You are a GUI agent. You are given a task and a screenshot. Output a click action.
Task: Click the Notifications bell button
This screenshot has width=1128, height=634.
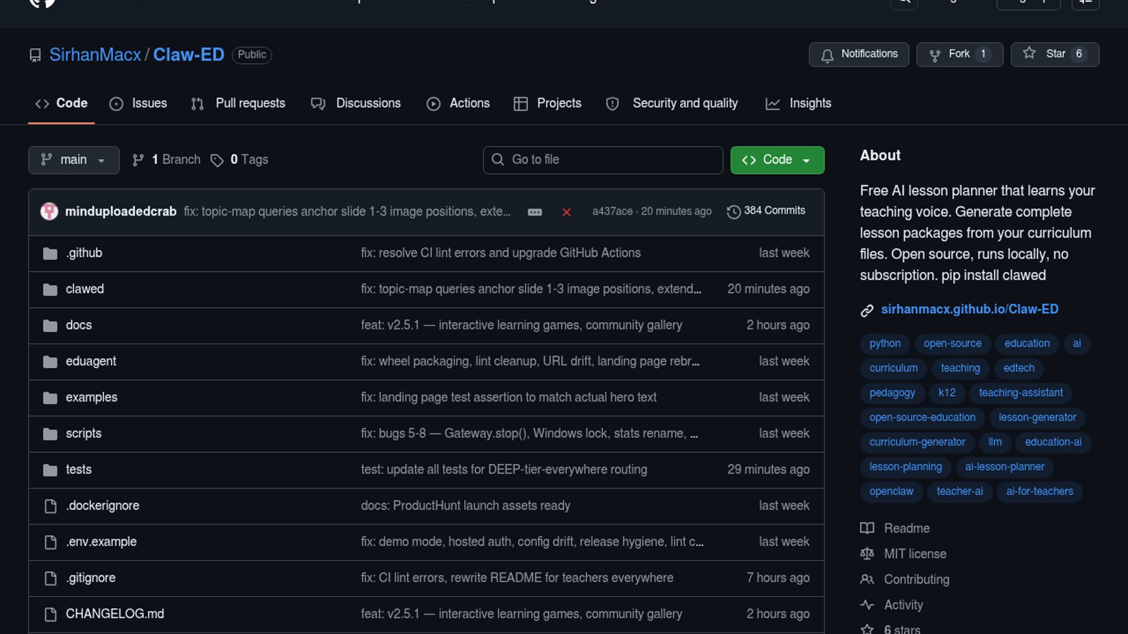pyautogui.click(x=858, y=54)
